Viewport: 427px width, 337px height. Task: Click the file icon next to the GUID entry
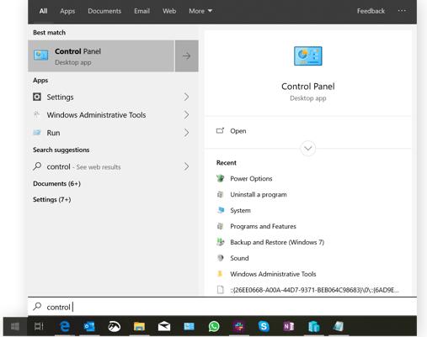[221, 290]
